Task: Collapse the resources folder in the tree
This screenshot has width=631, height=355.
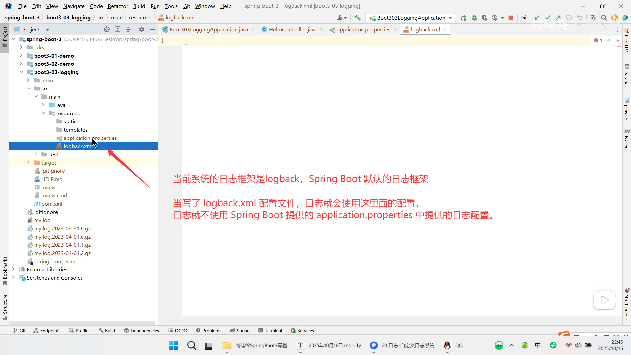Action: pos(43,113)
